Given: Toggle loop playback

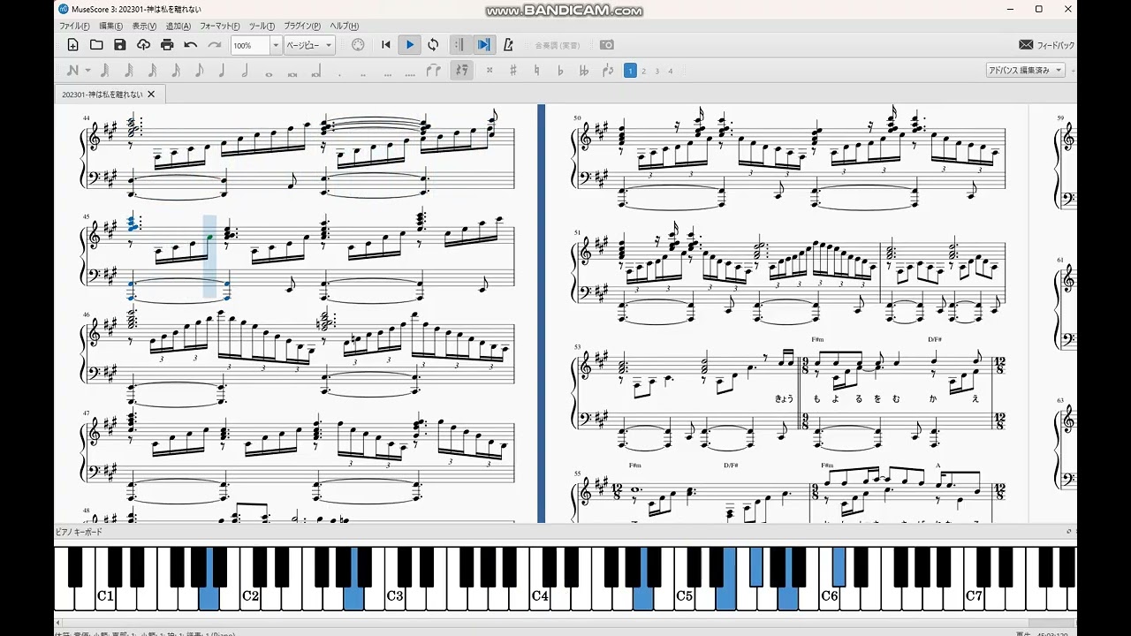Looking at the screenshot, I should [x=433, y=45].
